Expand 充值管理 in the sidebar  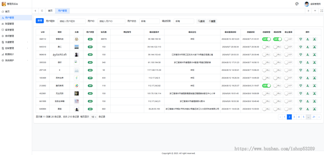coord(16,42)
